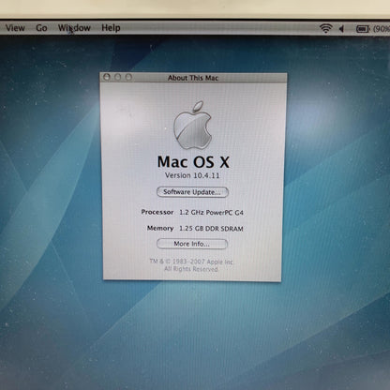Click the battery percentage (90%) text

click(x=382, y=29)
